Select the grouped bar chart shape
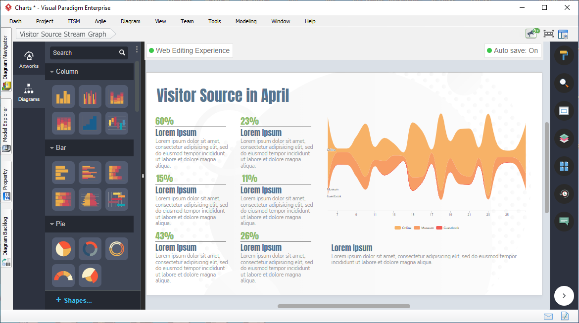This screenshot has height=323, width=579. (x=90, y=173)
